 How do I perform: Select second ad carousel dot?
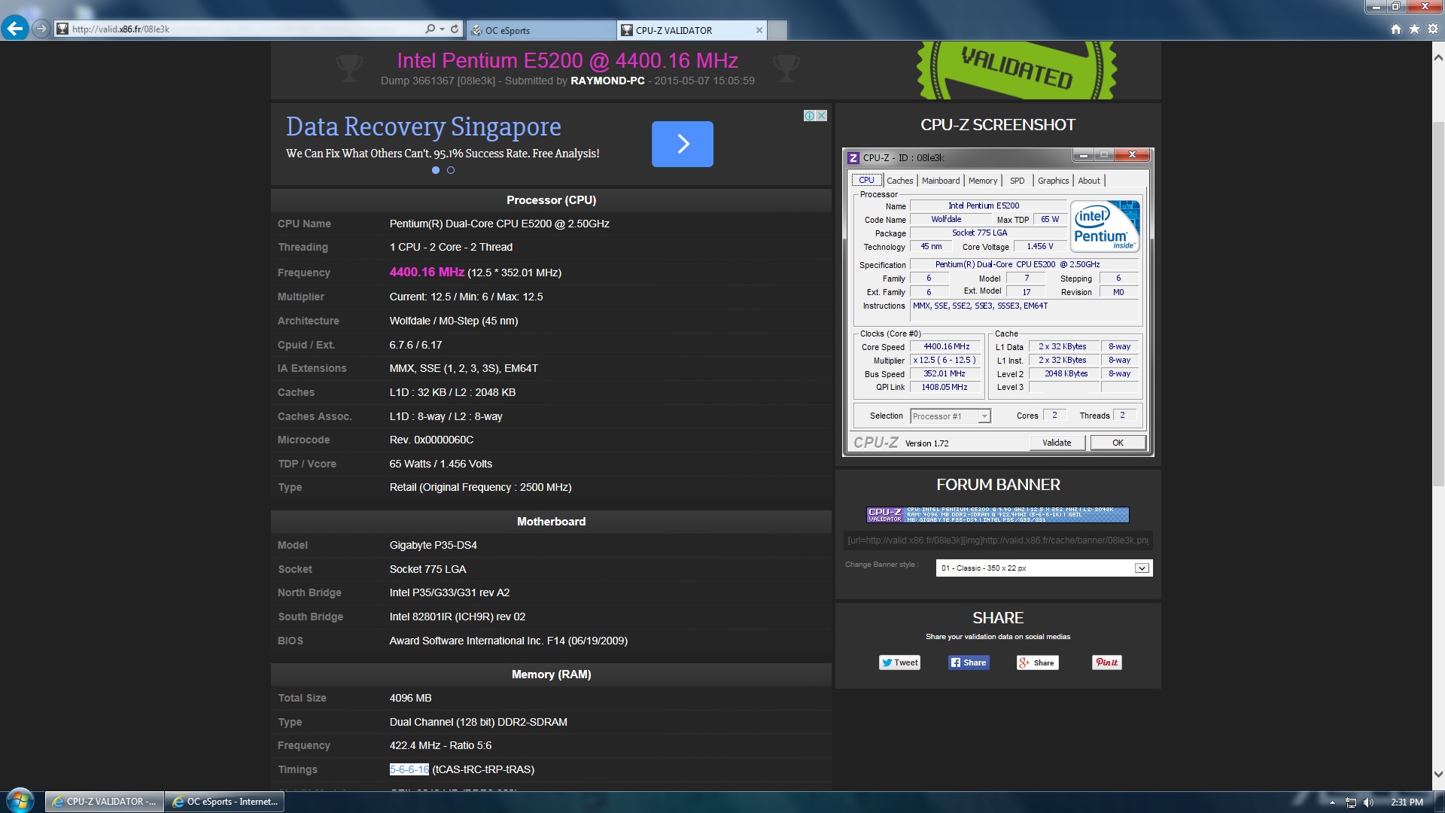click(x=451, y=170)
